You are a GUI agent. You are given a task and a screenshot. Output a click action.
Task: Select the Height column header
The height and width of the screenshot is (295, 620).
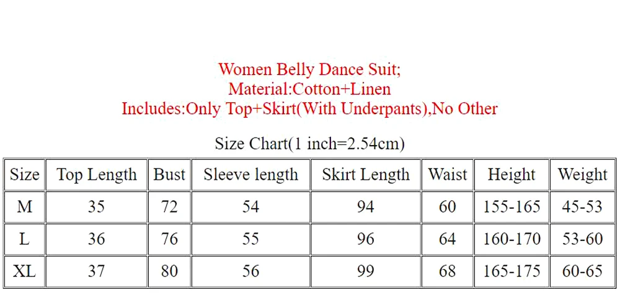(511, 175)
